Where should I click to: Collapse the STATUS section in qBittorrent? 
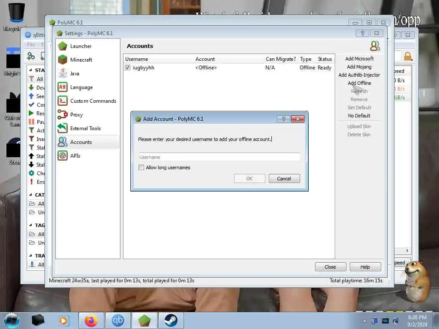30,70
